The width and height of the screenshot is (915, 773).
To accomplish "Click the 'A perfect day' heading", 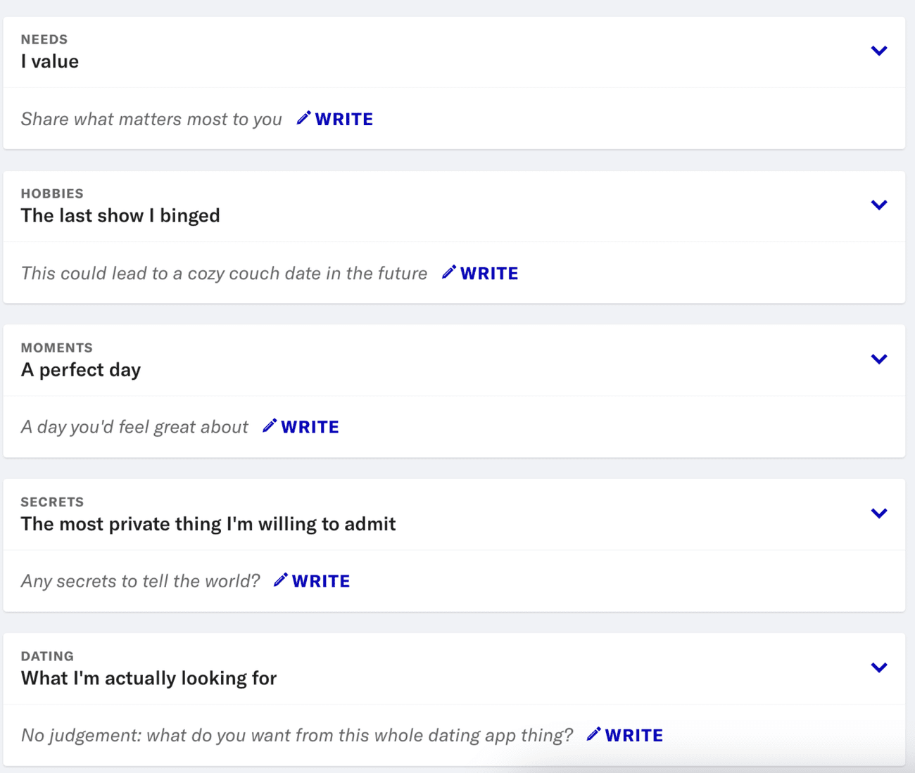I will [80, 369].
